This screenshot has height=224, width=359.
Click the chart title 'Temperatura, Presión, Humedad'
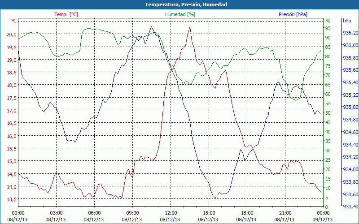186,4
